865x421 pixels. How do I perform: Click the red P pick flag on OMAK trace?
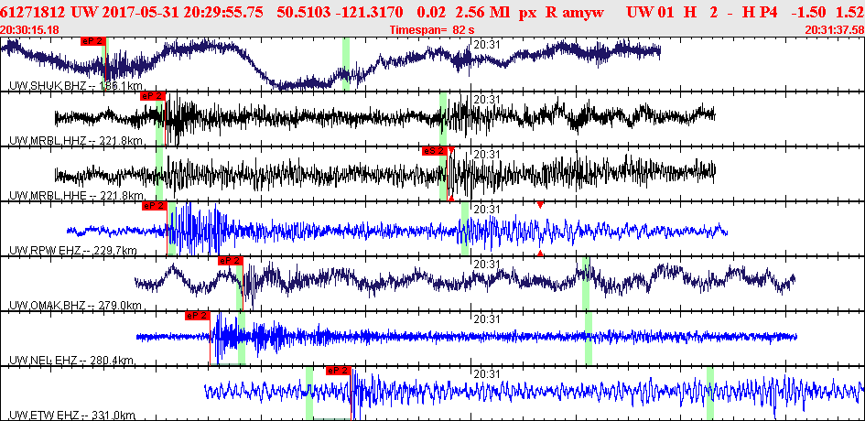click(230, 261)
